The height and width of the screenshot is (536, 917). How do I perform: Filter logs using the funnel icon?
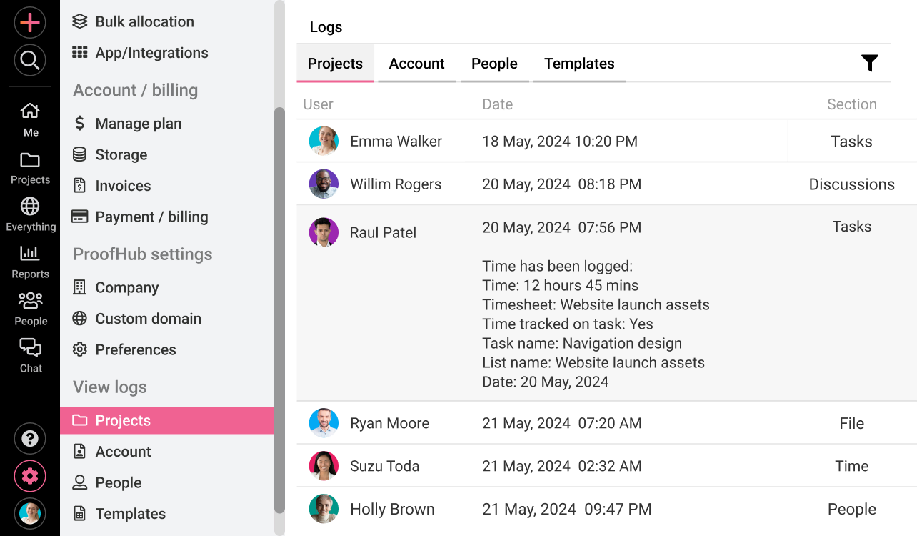(x=869, y=63)
